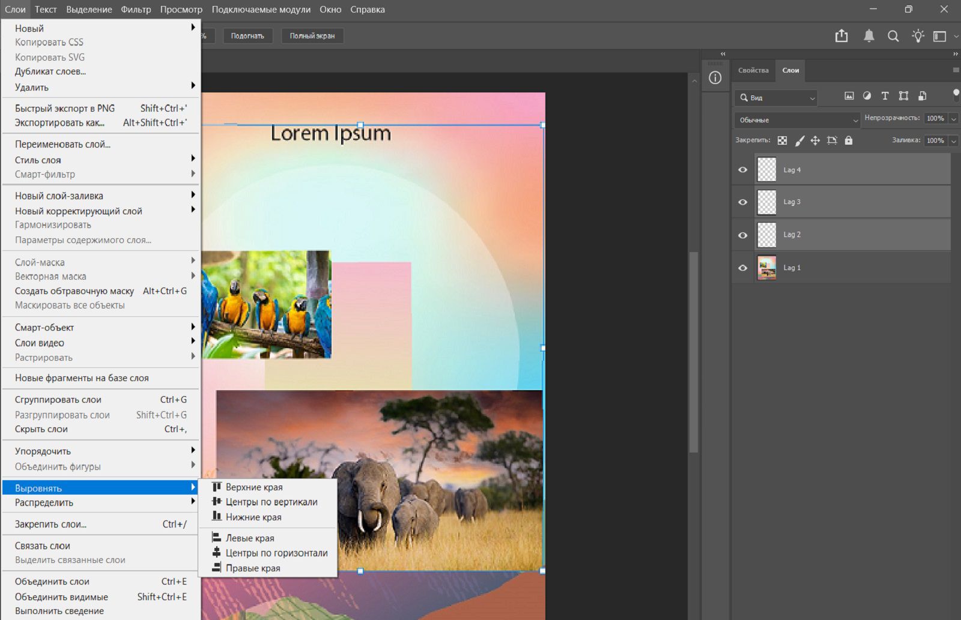The width and height of the screenshot is (961, 620).
Task: Hide the Lag 4 layer
Action: click(x=742, y=170)
